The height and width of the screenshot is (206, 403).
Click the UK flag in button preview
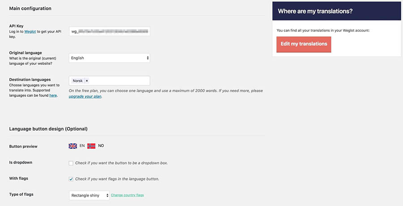73,146
